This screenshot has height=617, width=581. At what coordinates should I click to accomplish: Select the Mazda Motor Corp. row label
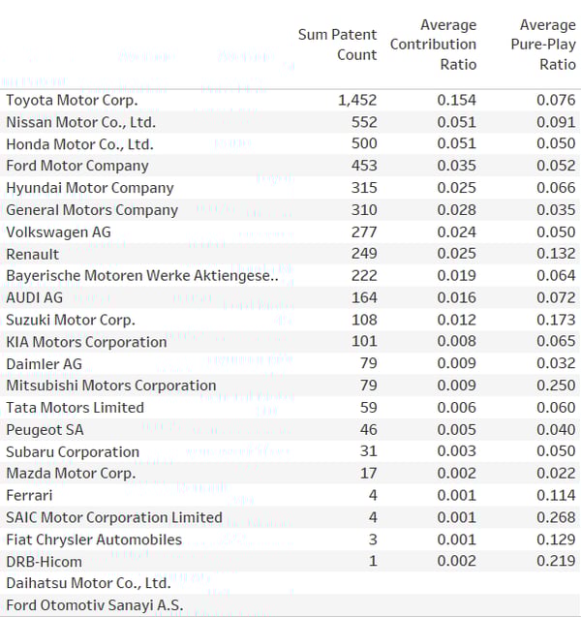click(x=71, y=473)
